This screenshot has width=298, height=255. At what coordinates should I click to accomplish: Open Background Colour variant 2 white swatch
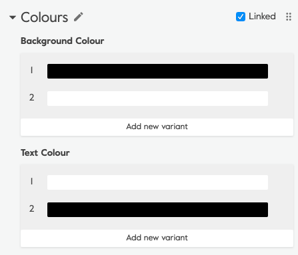pos(157,99)
